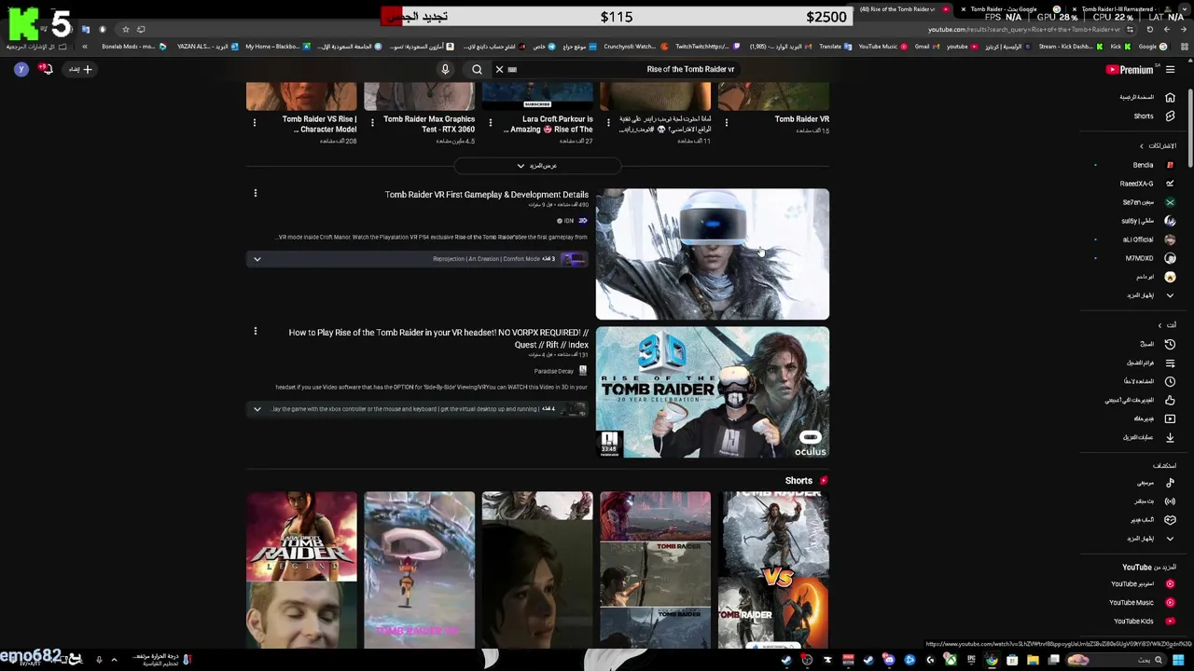Clear the search box text
The width and height of the screenshot is (1194, 671).
tap(499, 69)
